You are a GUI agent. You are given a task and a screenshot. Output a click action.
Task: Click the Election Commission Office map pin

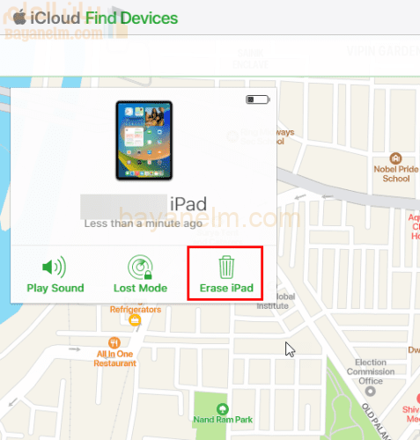pyautogui.click(x=370, y=392)
